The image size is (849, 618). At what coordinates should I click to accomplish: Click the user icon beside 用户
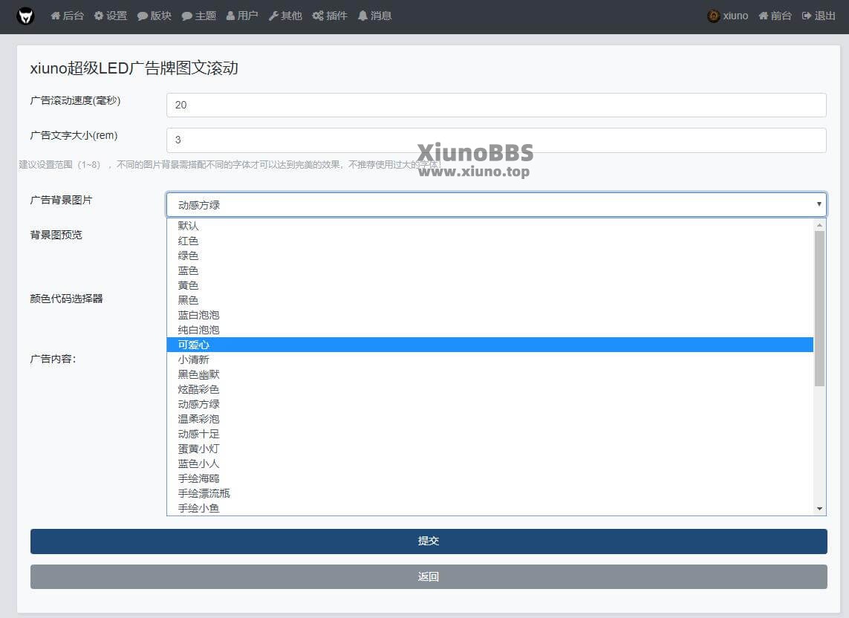[231, 16]
